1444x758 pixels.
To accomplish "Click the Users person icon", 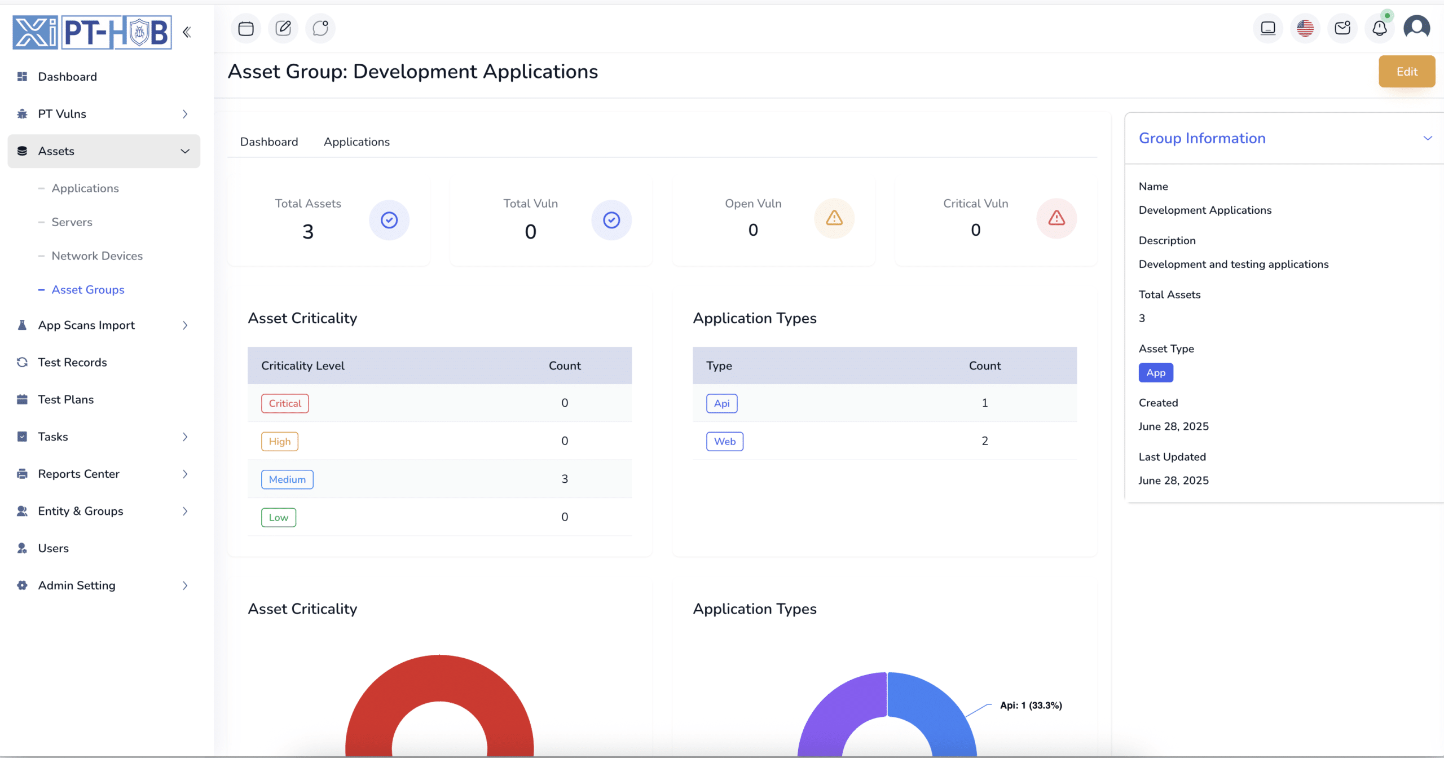I will coord(23,548).
